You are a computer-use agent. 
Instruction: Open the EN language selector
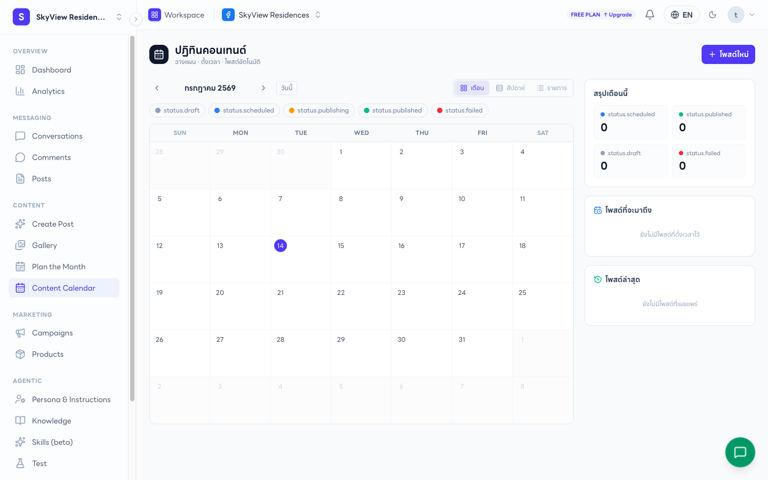(x=682, y=15)
